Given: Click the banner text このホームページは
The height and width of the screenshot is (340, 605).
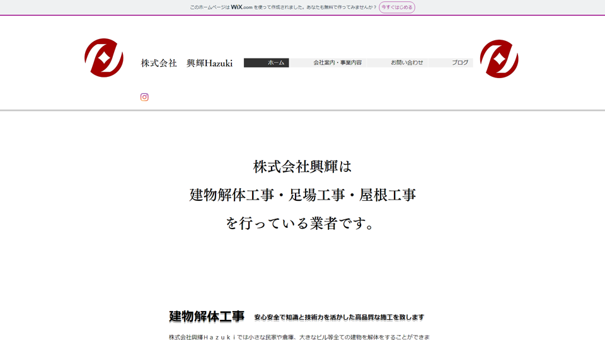Looking at the screenshot, I should tap(210, 8).
